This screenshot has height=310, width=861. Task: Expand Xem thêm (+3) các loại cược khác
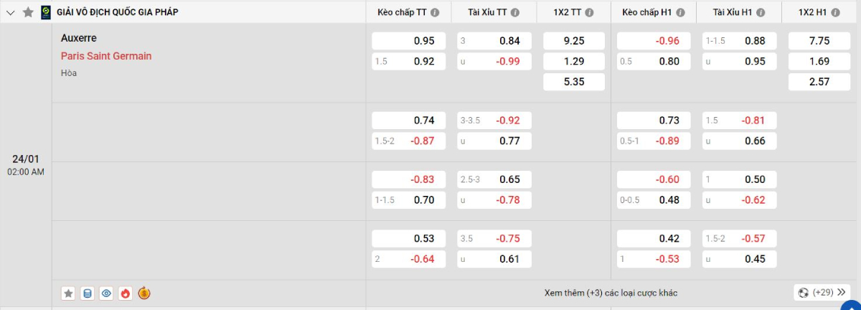pos(611,293)
